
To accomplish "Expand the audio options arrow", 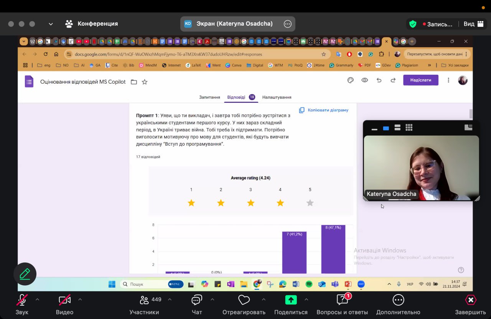I will (37, 299).
